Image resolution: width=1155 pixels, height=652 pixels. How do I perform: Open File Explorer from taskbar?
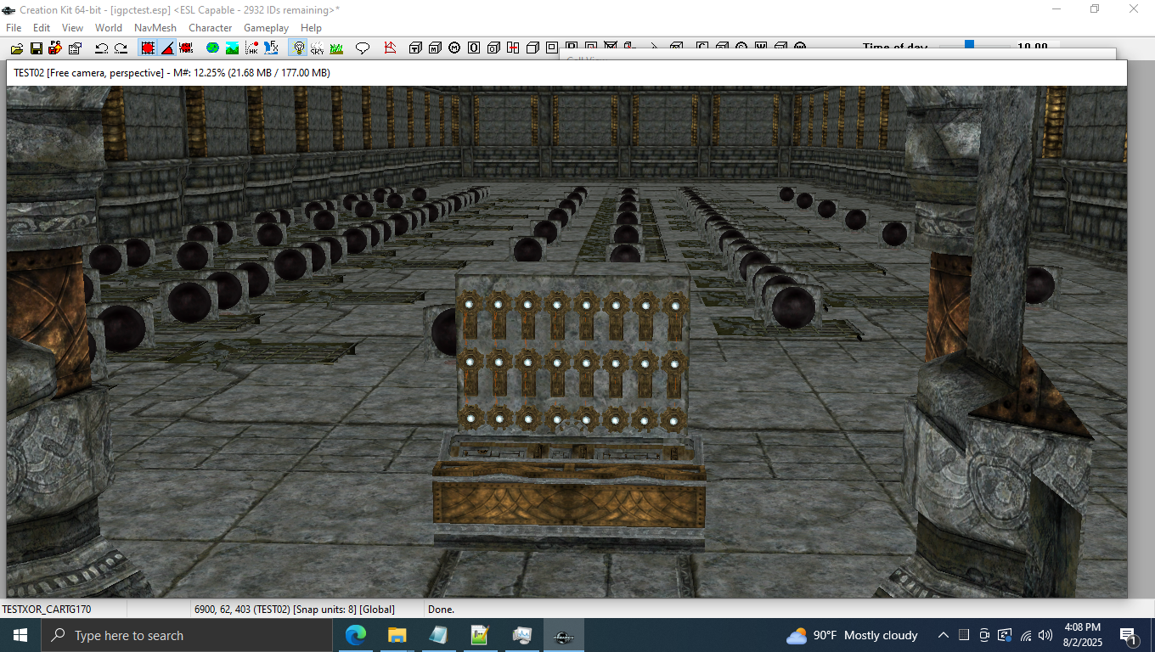(x=397, y=635)
